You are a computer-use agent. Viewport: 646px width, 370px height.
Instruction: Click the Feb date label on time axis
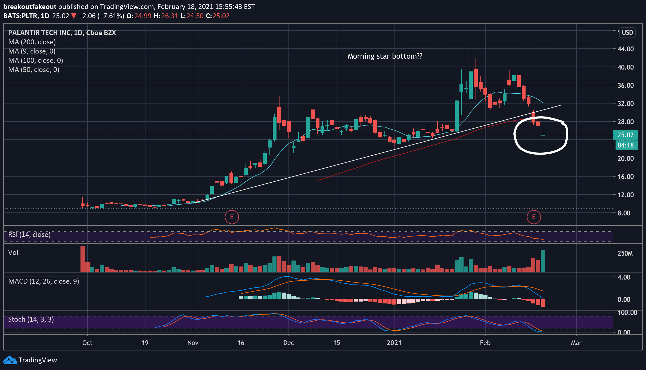(485, 343)
